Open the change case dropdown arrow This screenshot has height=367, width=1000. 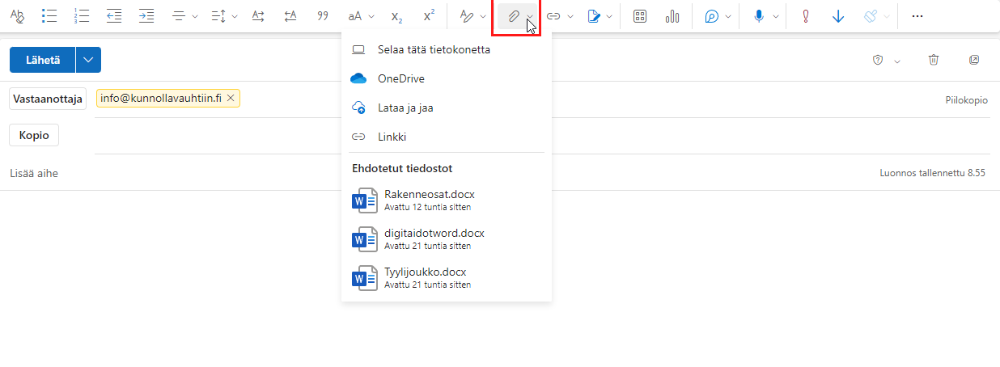pos(371,16)
